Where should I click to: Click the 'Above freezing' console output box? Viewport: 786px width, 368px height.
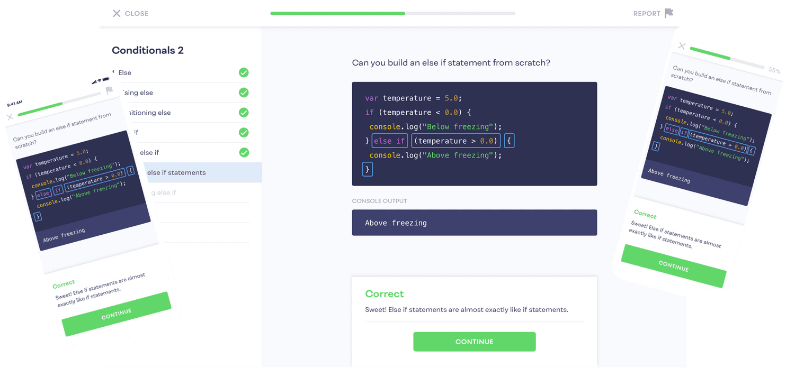click(474, 223)
